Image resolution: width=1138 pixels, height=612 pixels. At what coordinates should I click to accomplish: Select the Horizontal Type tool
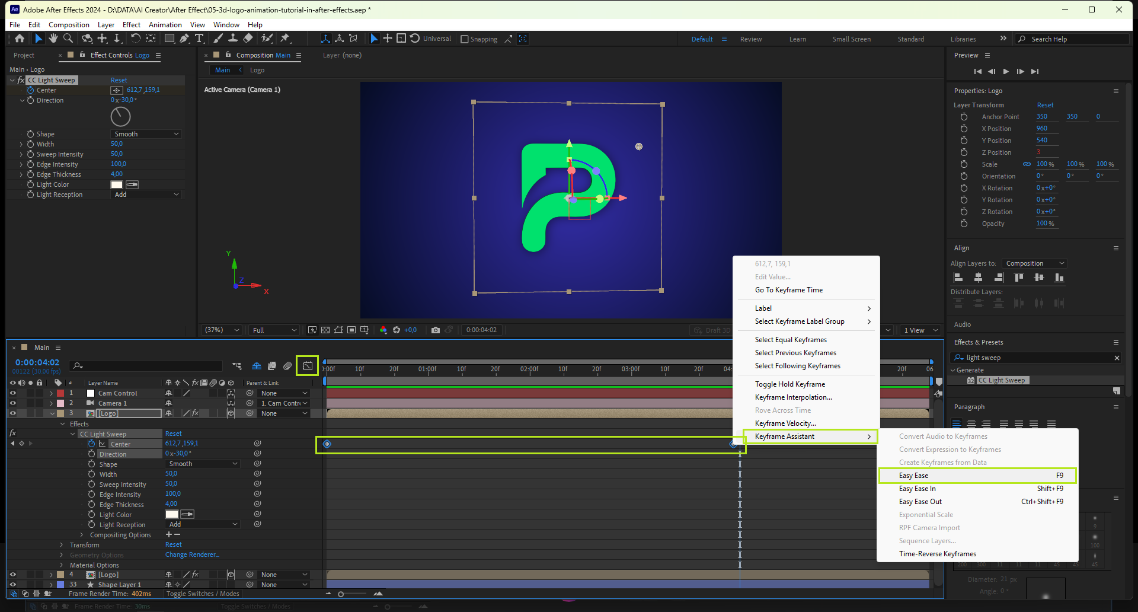tap(199, 39)
